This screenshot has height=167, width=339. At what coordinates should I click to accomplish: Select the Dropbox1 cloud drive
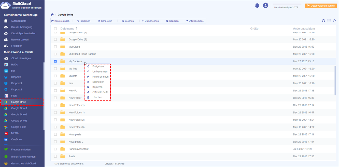(17, 83)
